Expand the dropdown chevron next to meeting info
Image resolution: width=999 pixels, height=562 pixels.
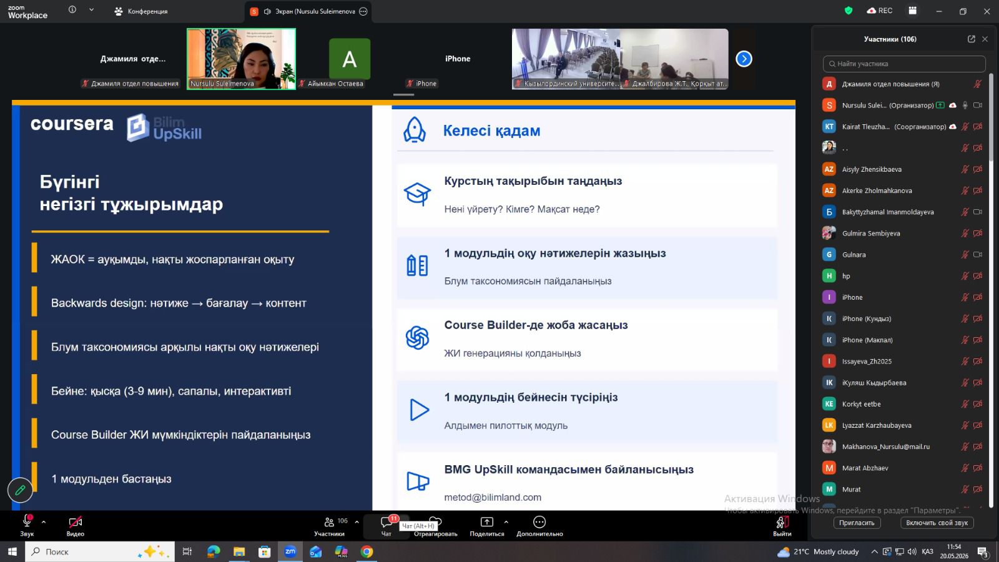tap(91, 10)
